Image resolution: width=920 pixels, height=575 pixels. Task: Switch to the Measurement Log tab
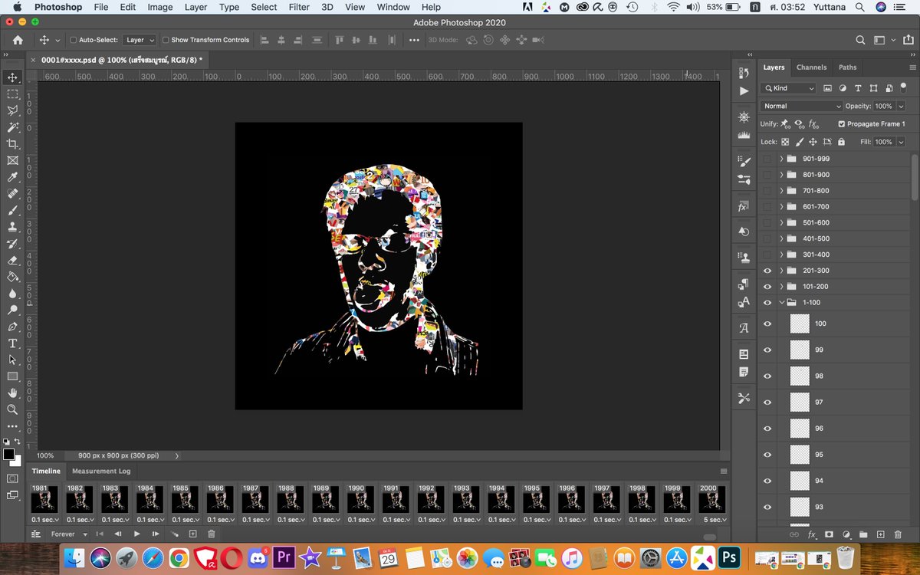[x=101, y=471]
